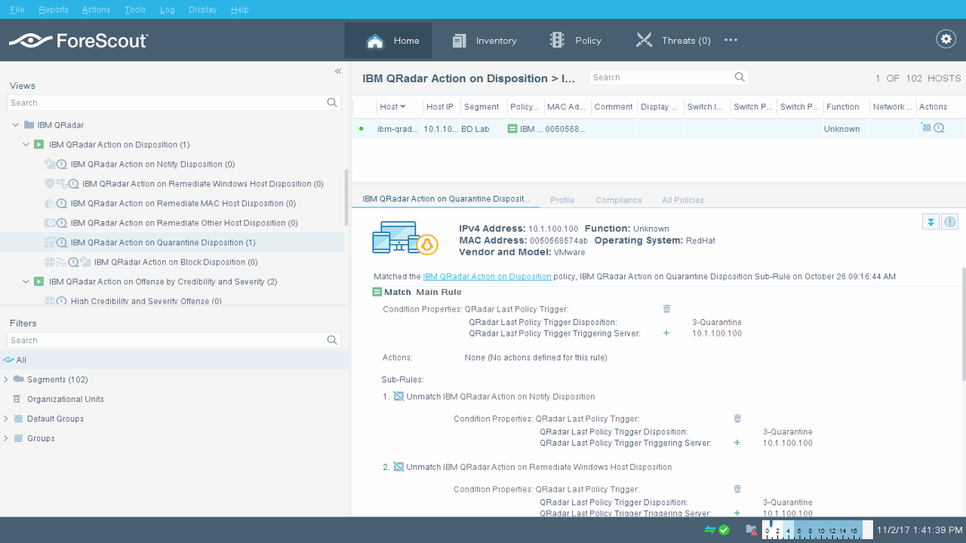This screenshot has width=966, height=543.
Task: Open the Inventory tab
Action: pyautogui.click(x=485, y=40)
